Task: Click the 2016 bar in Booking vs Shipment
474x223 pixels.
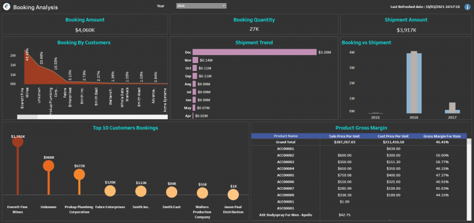Action: (x=414, y=82)
